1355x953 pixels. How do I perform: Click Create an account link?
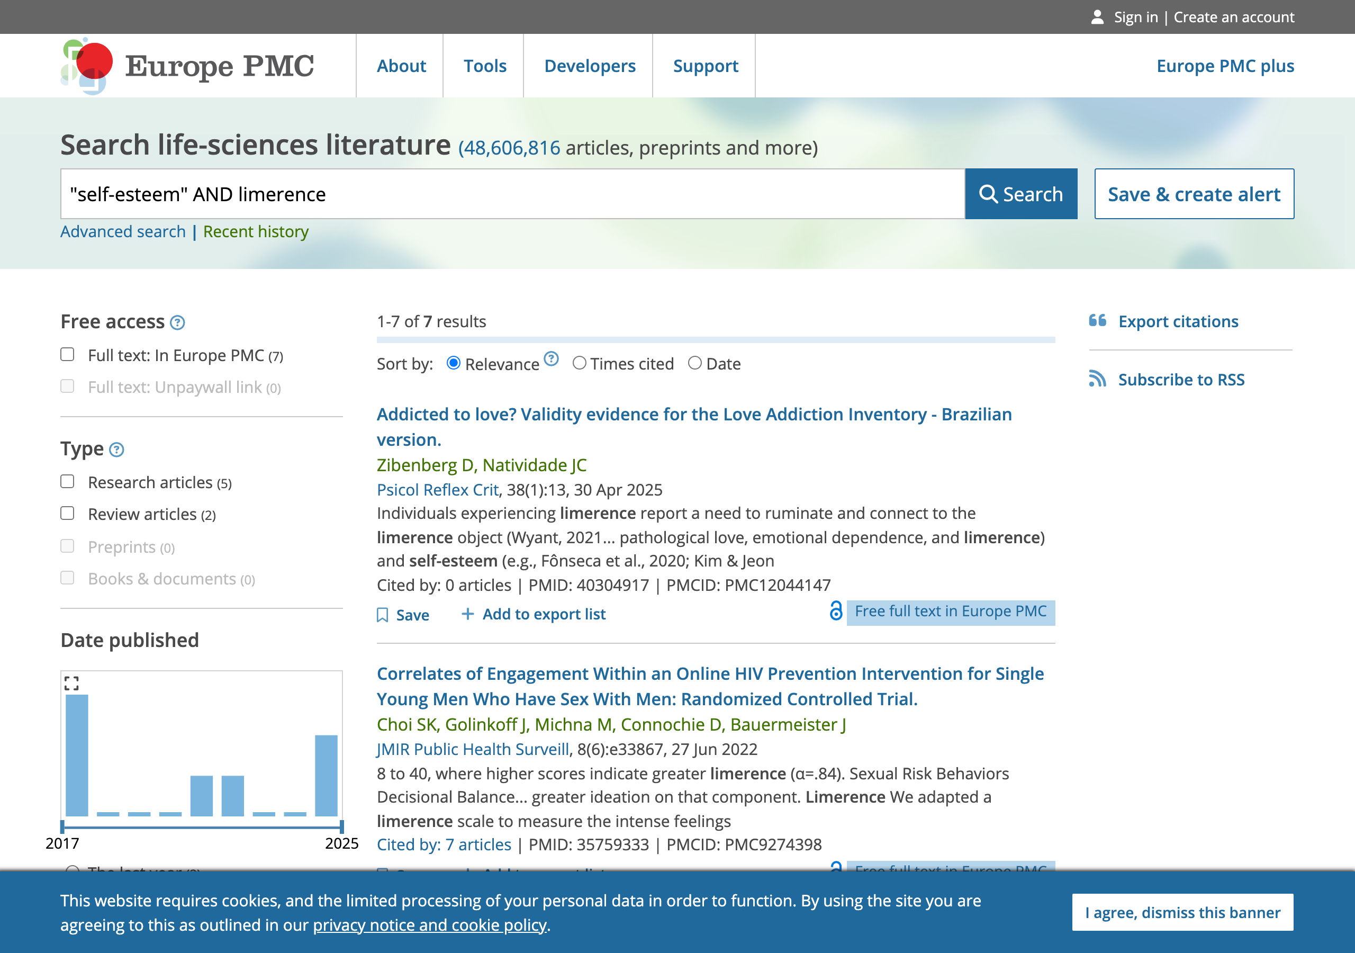pyautogui.click(x=1234, y=17)
